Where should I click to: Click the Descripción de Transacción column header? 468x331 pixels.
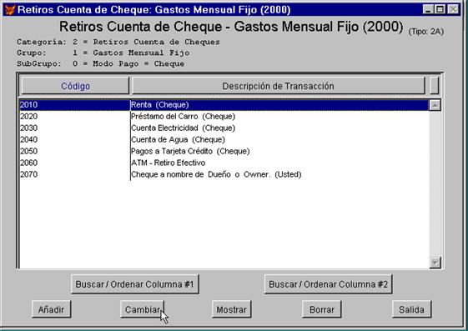coord(278,86)
